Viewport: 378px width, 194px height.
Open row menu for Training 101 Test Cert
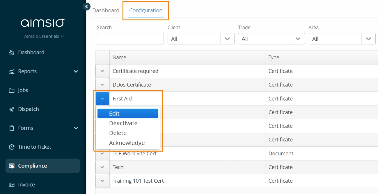102,181
